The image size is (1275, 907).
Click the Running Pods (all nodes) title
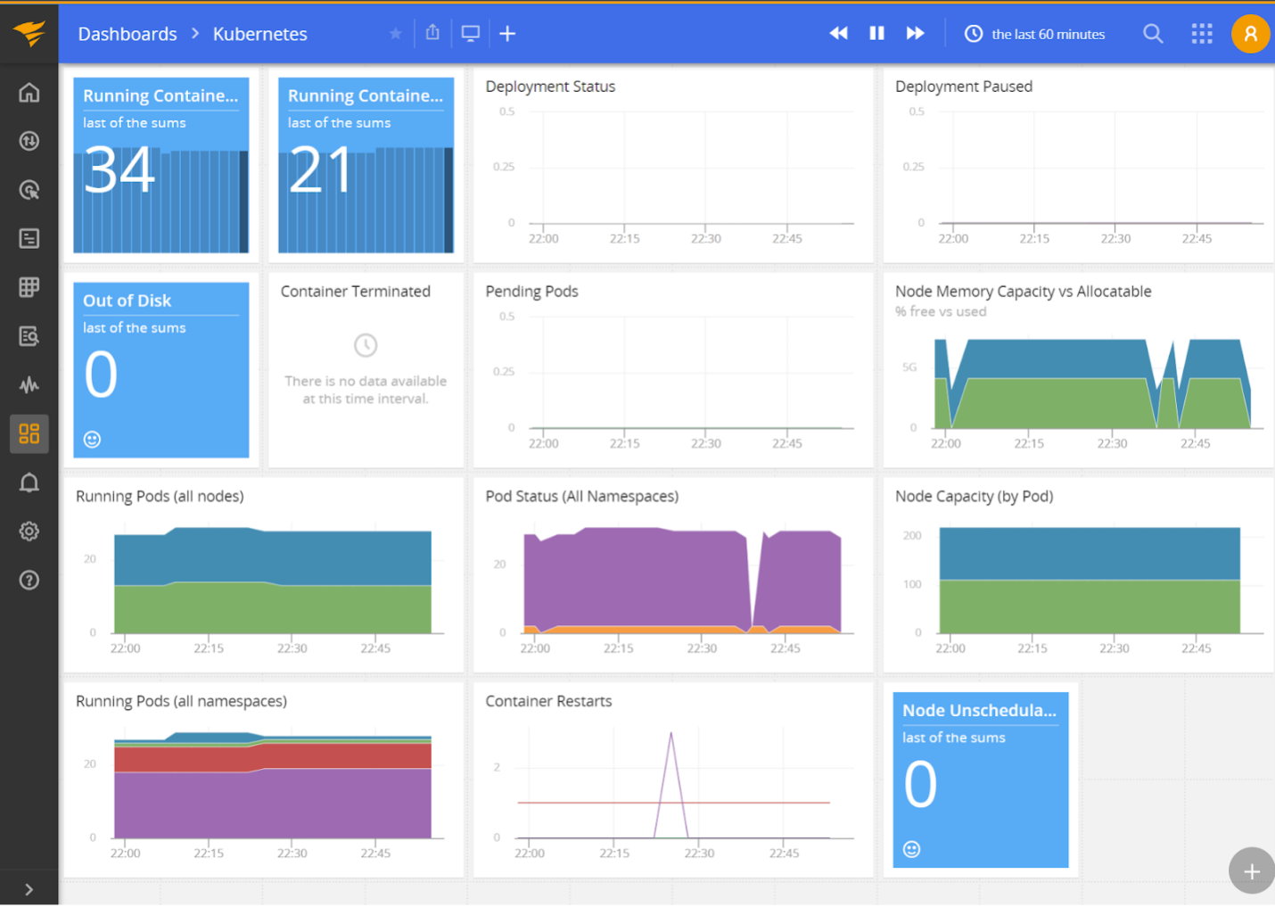pos(160,496)
